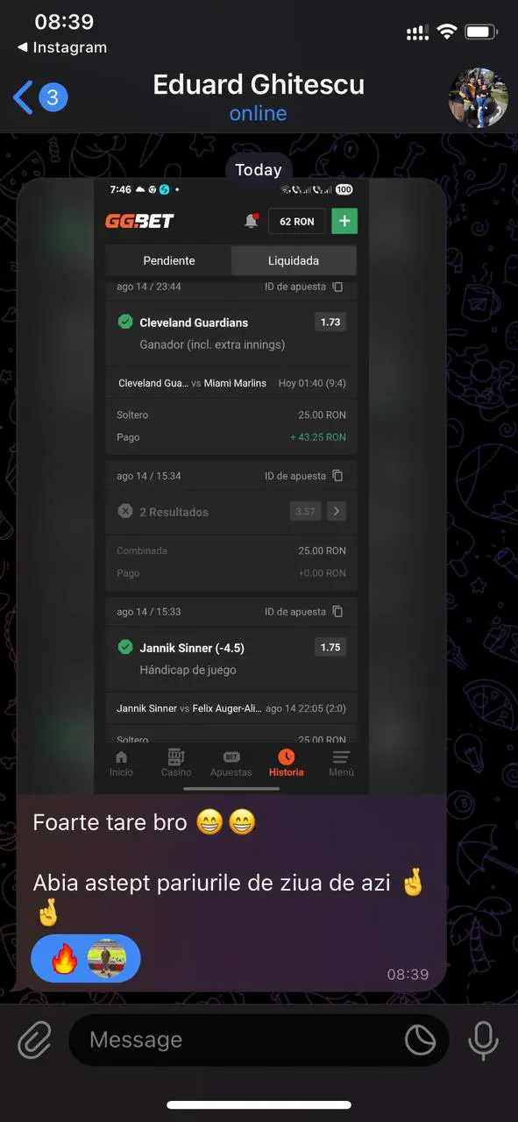The width and height of the screenshot is (518, 1122).
Task: Return to Instagram via status bar link
Action: [x=61, y=47]
